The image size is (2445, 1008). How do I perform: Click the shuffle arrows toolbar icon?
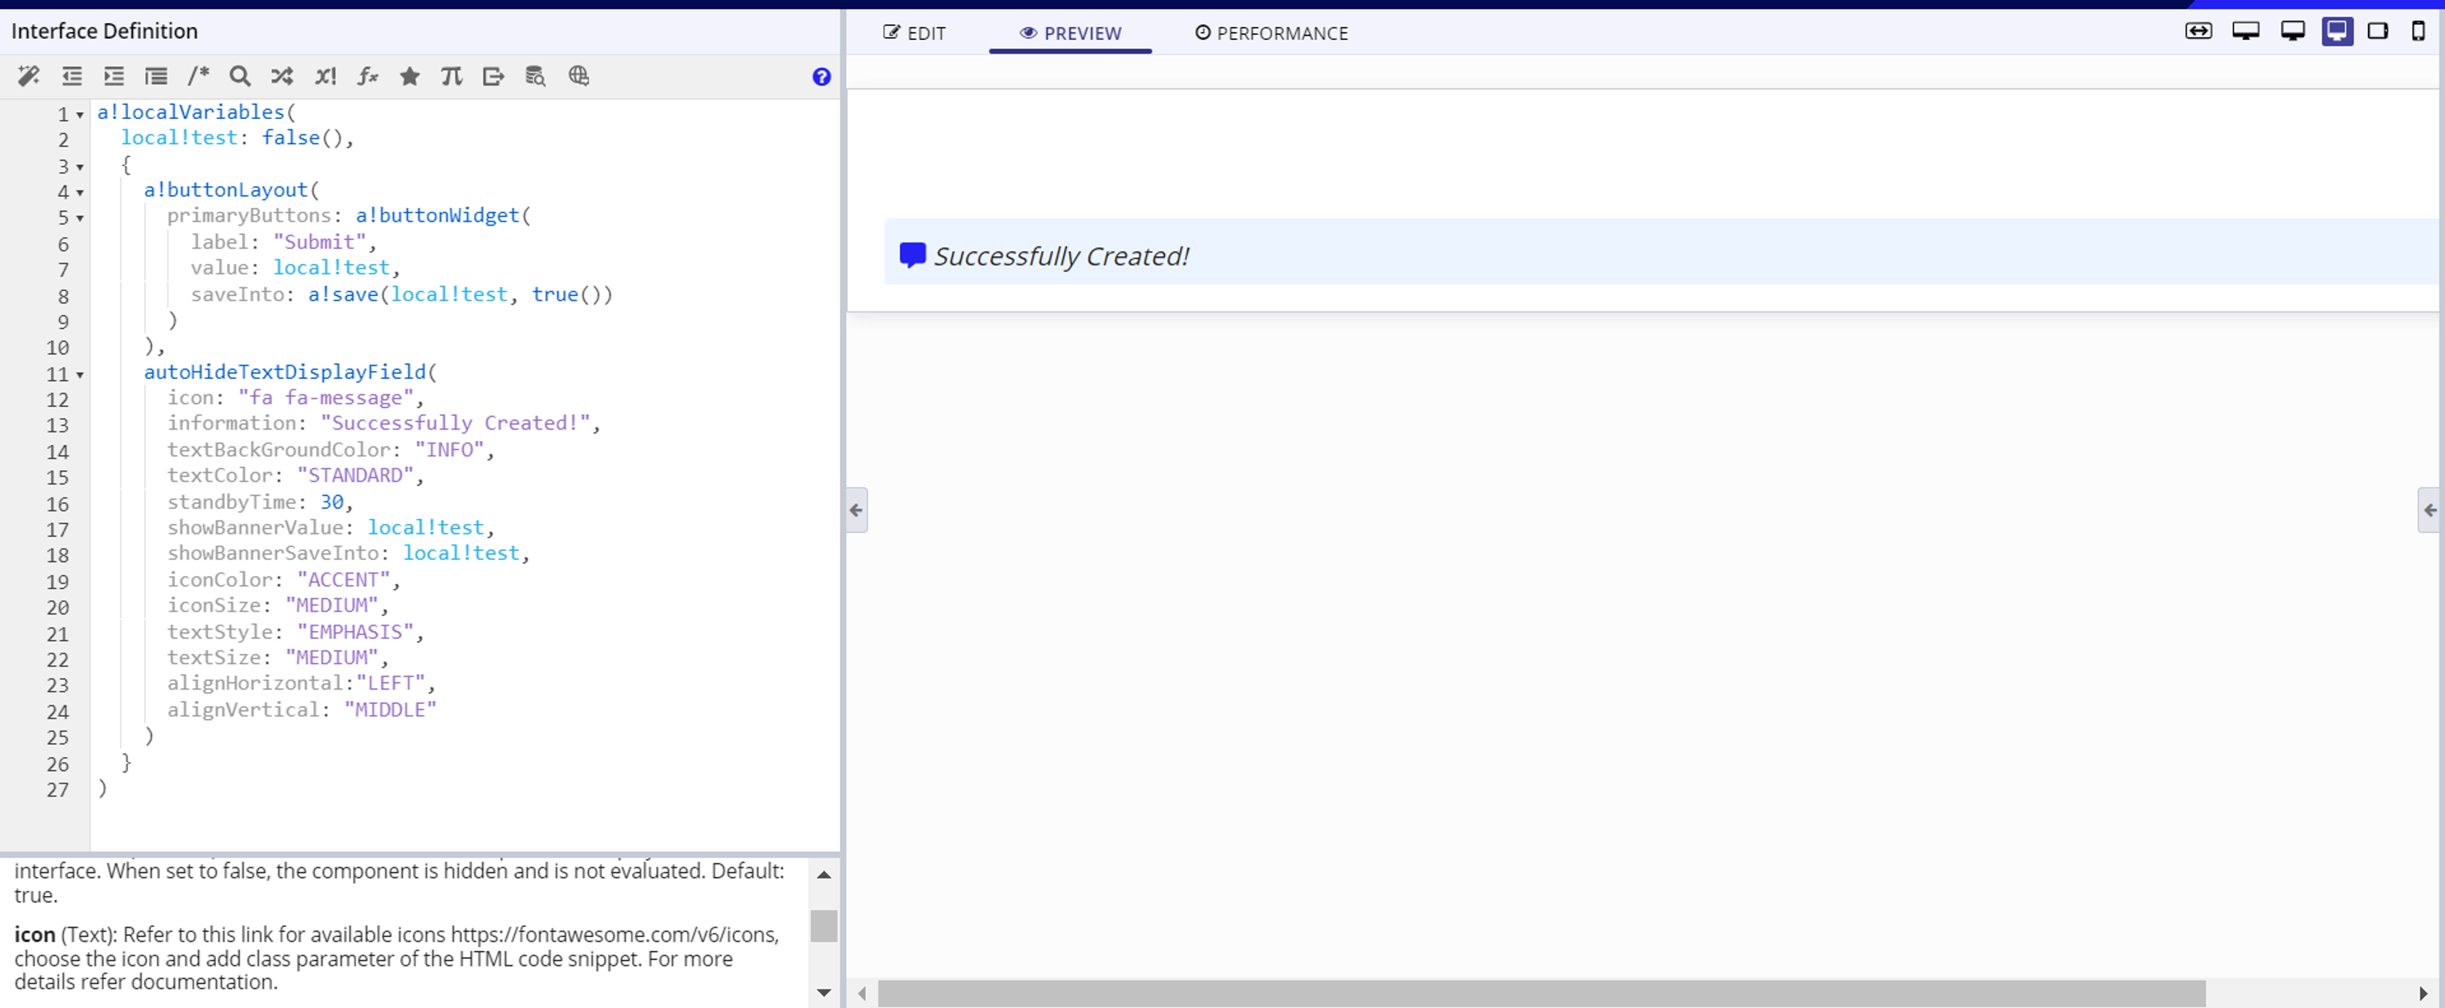[x=282, y=76]
